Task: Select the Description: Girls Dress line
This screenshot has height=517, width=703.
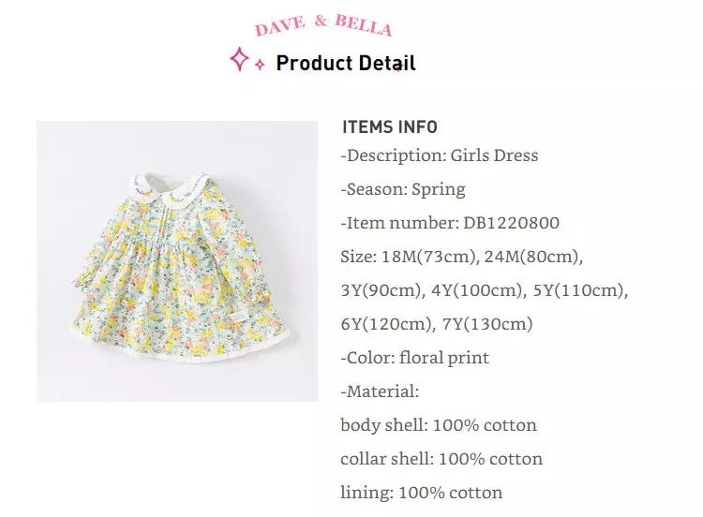Action: pos(440,155)
